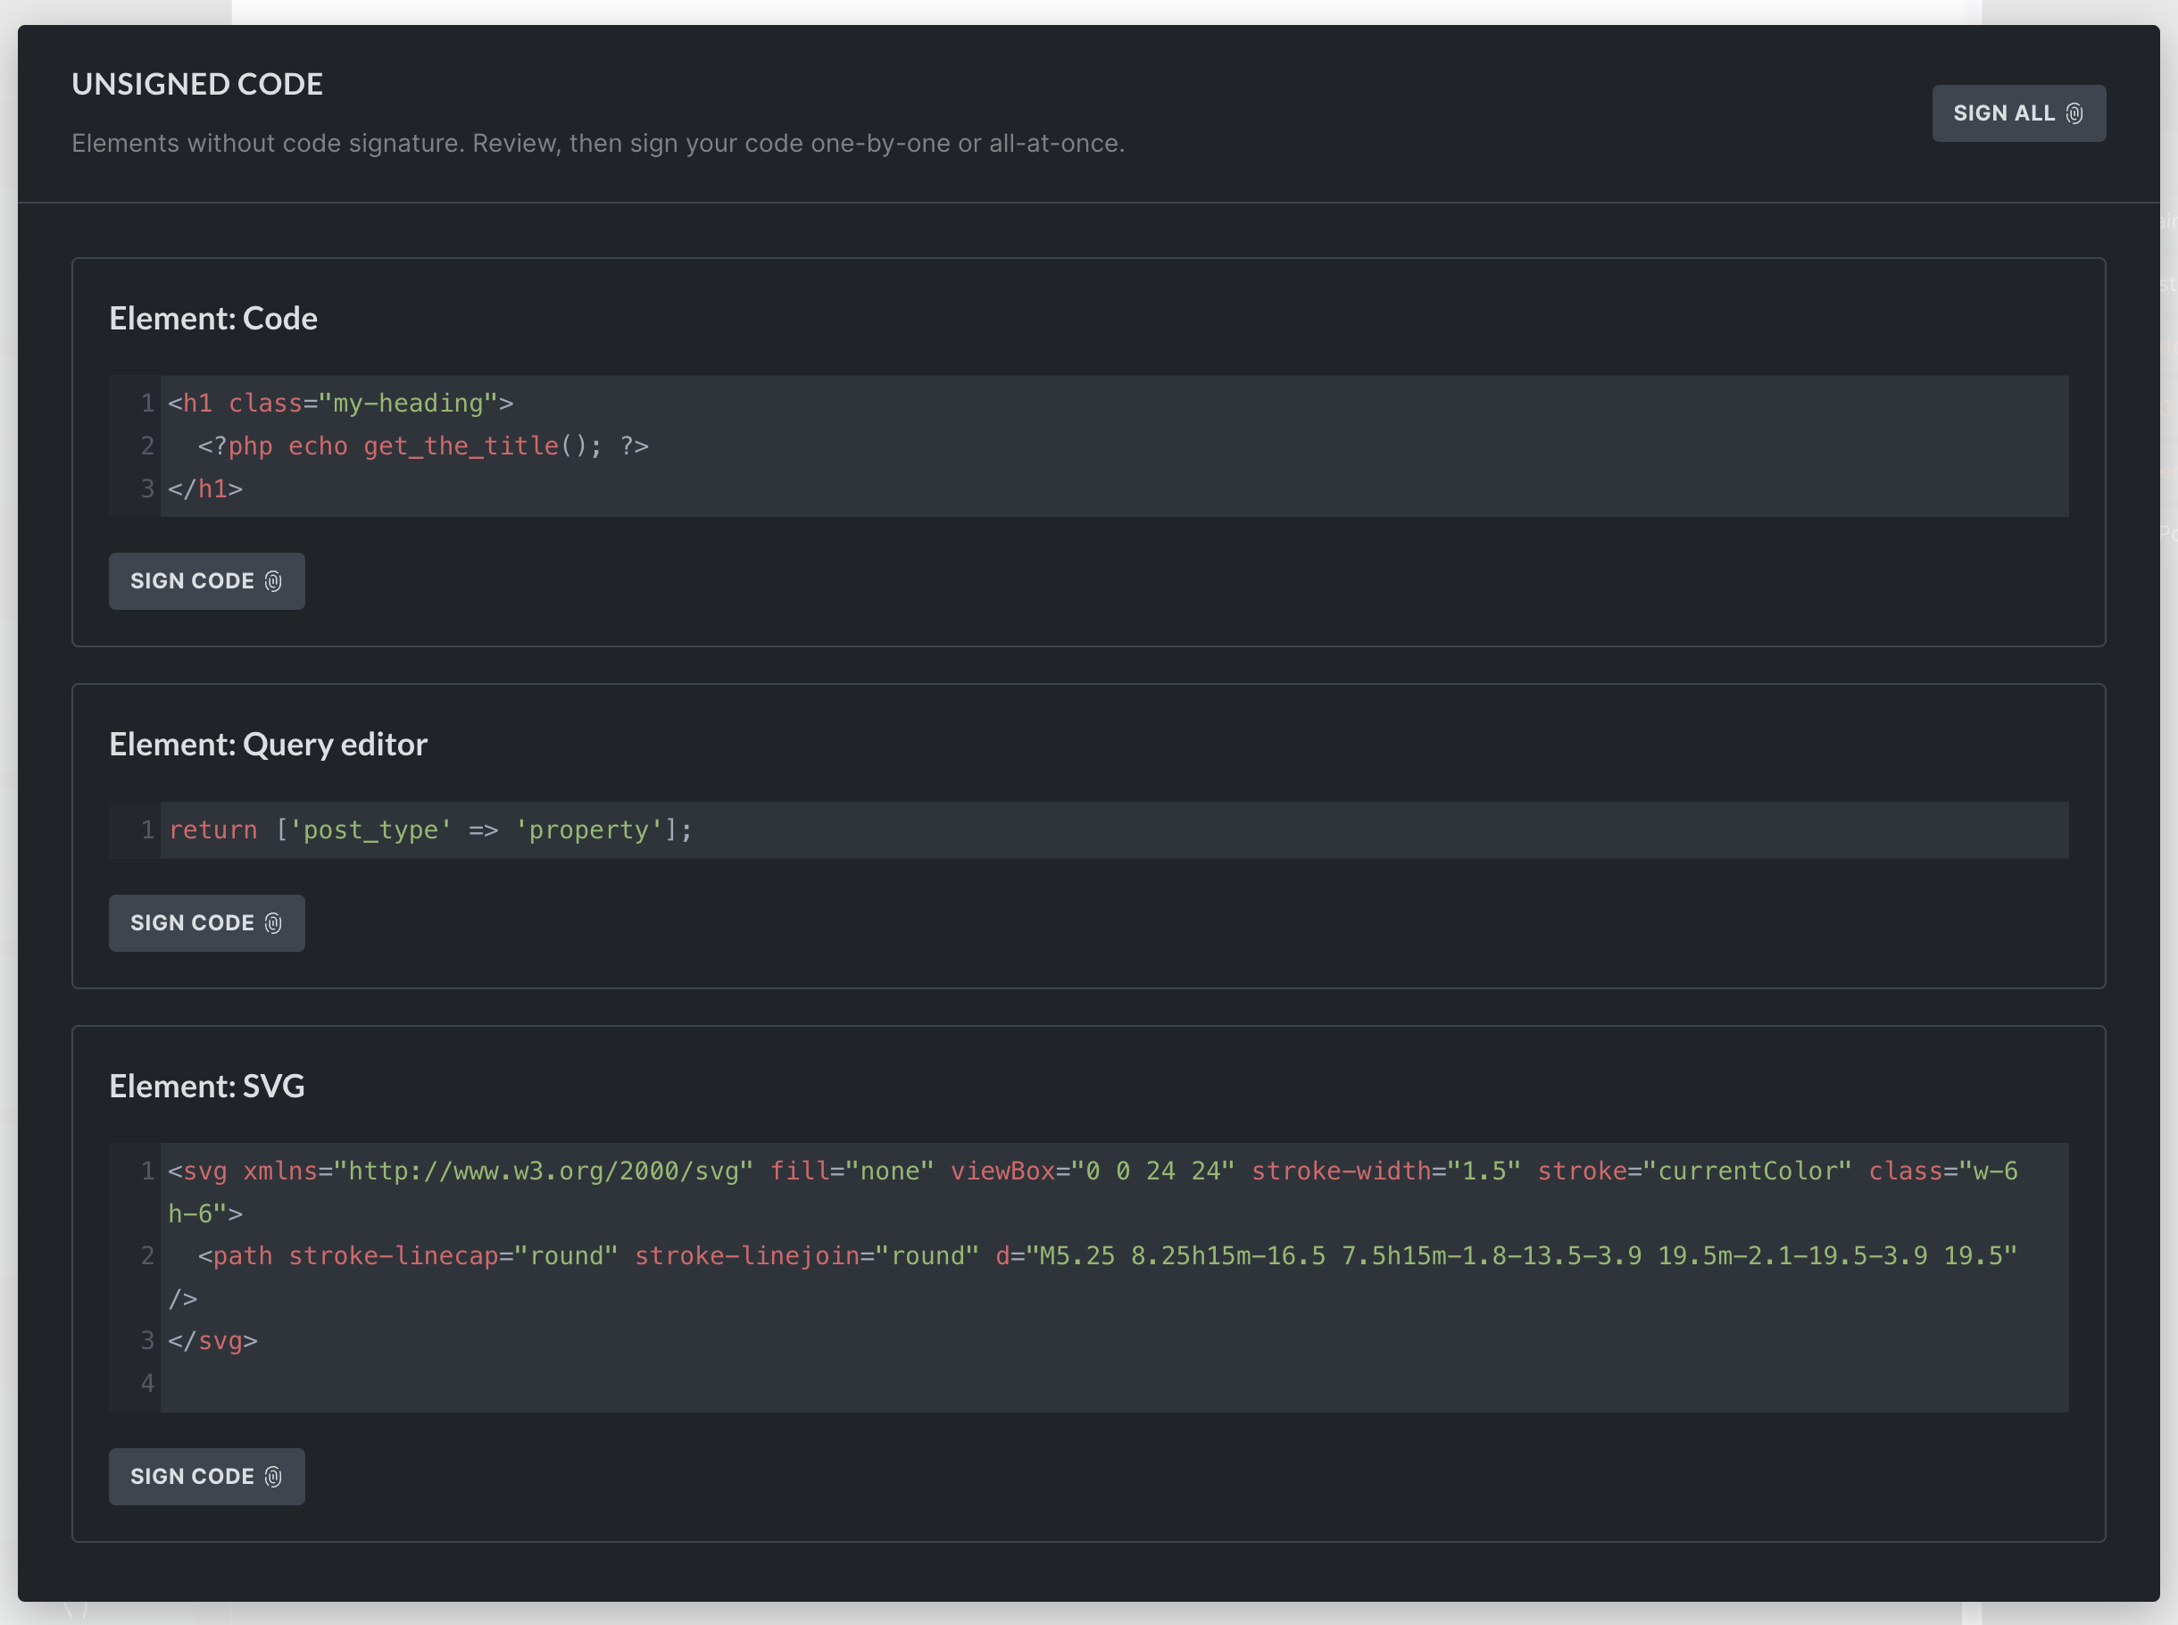Click the Sign All button
2178x1625 pixels.
click(x=2003, y=113)
